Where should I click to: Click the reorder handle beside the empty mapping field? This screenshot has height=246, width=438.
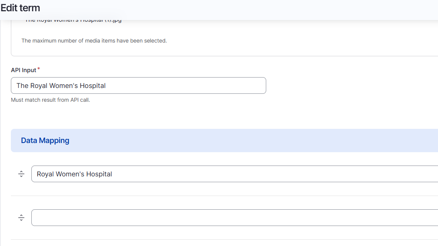coord(21,218)
